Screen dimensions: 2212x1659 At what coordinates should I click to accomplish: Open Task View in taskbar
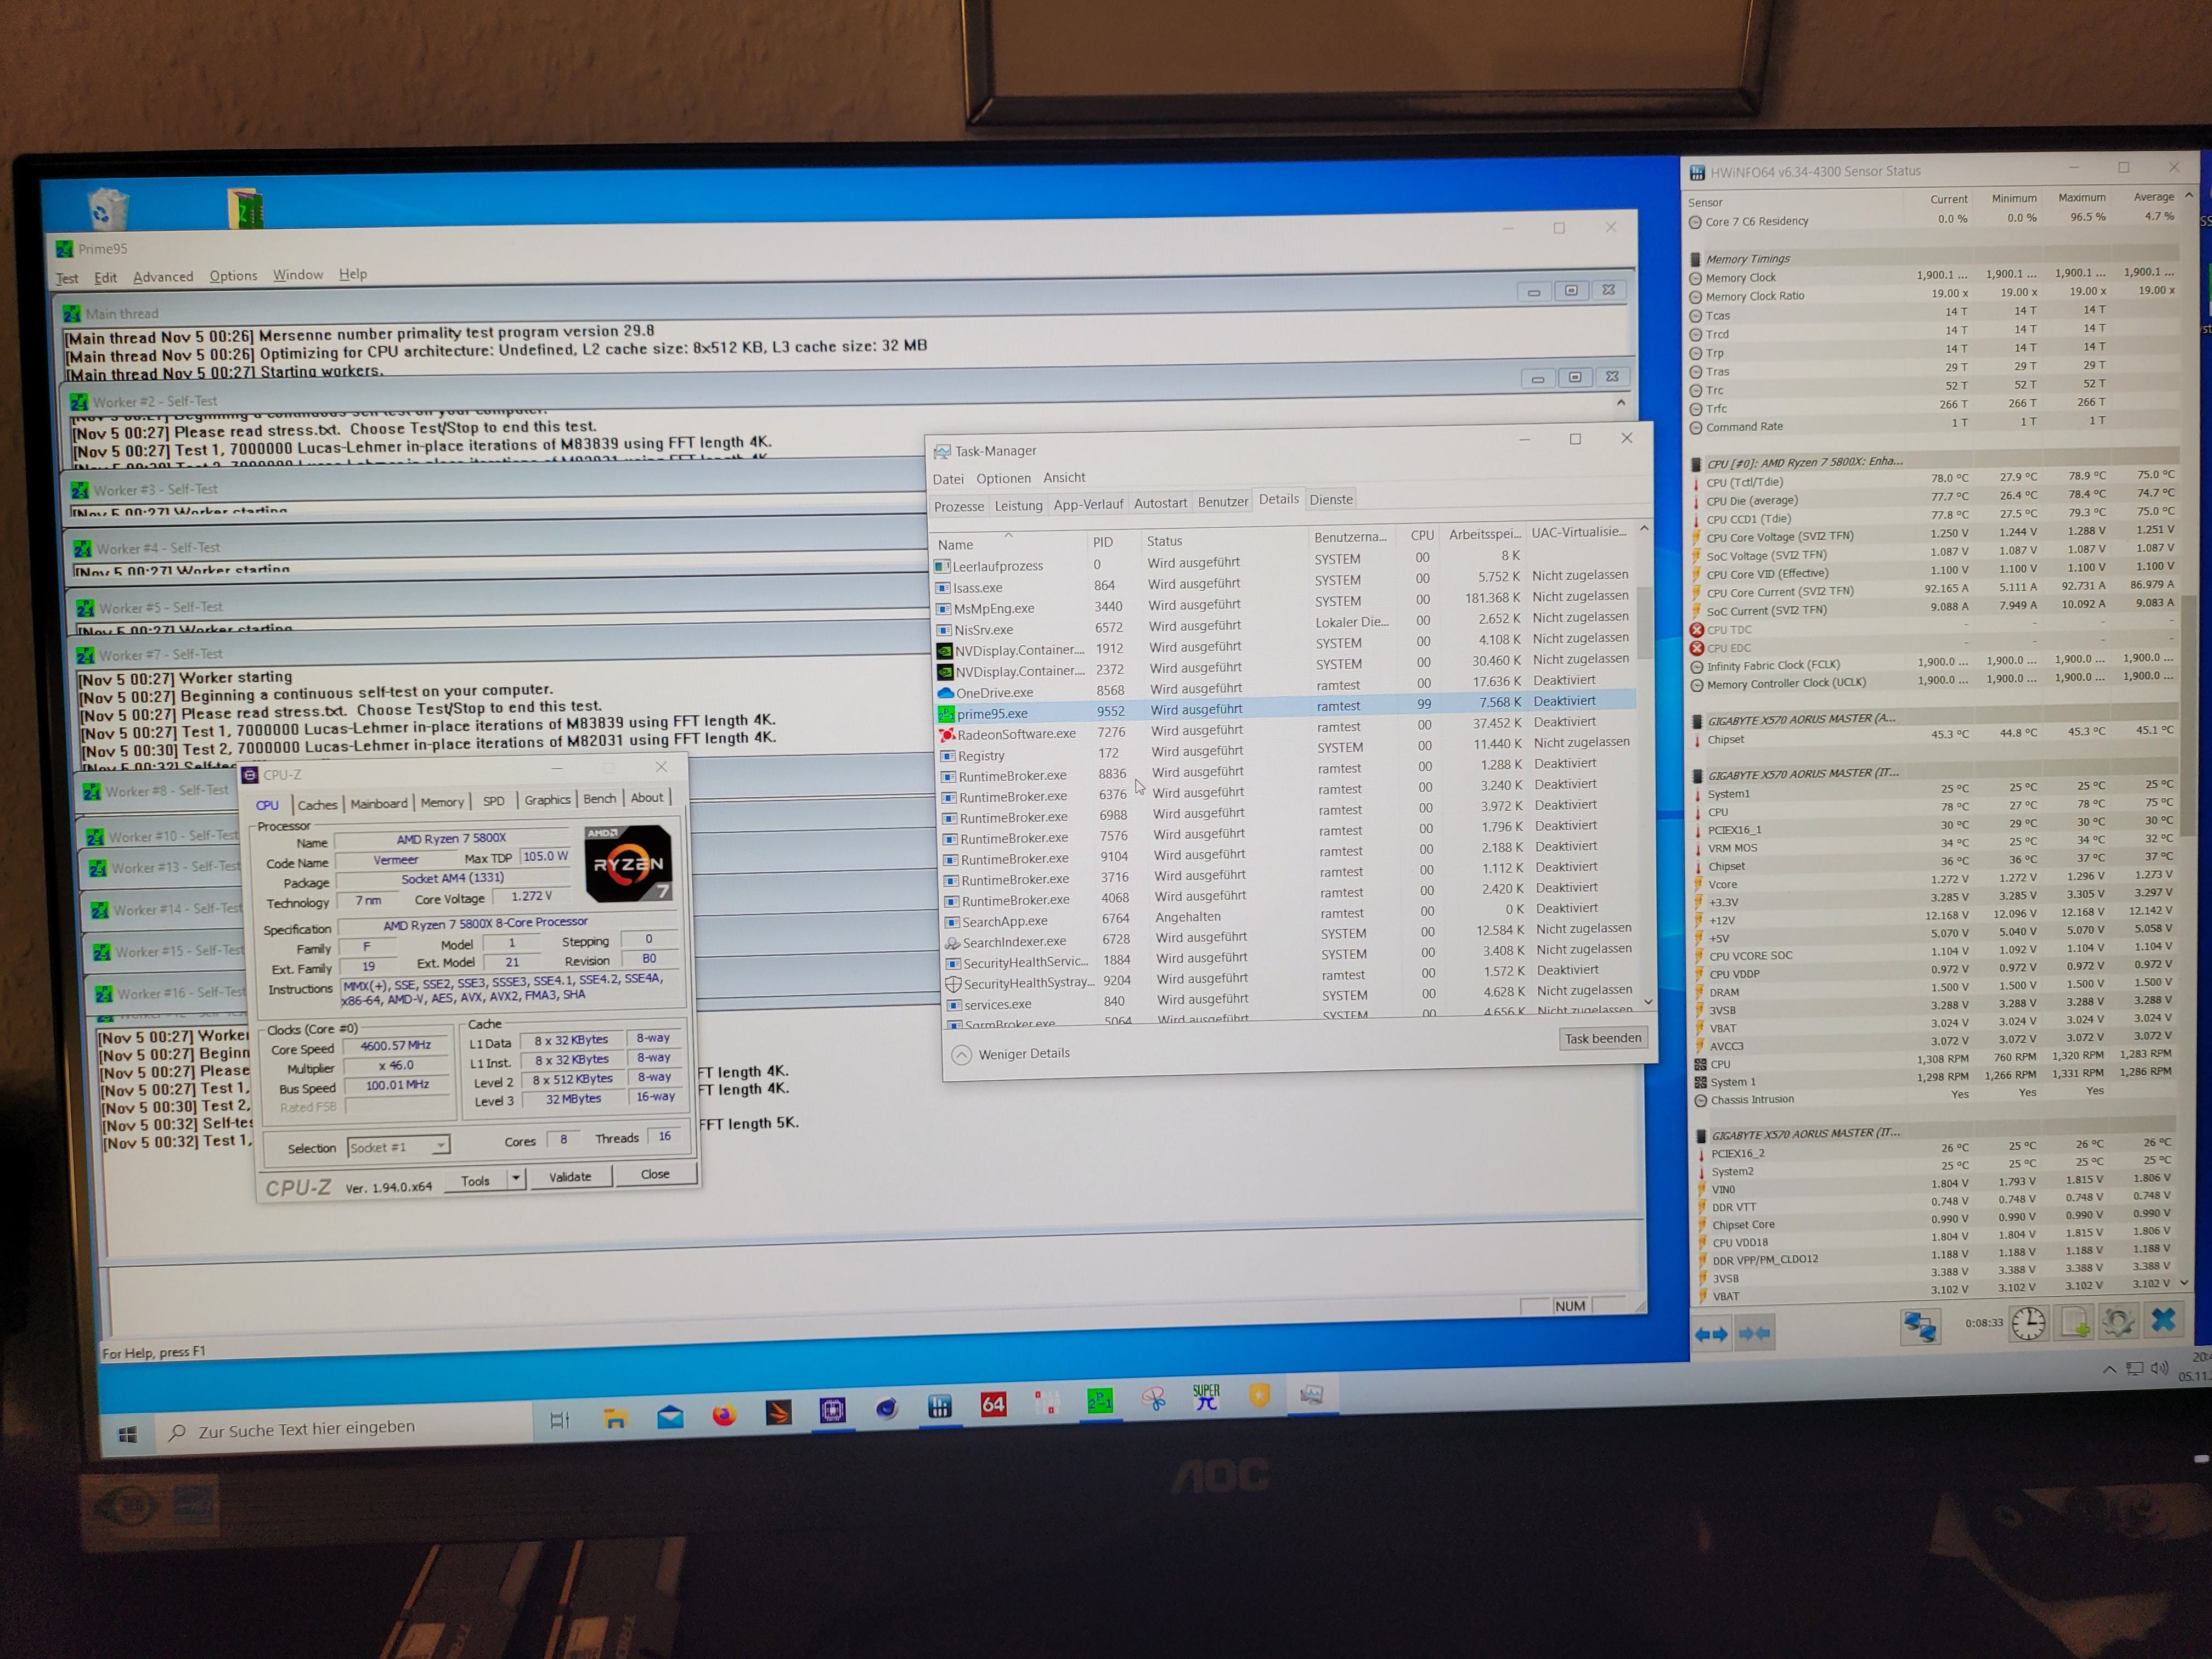click(560, 1420)
